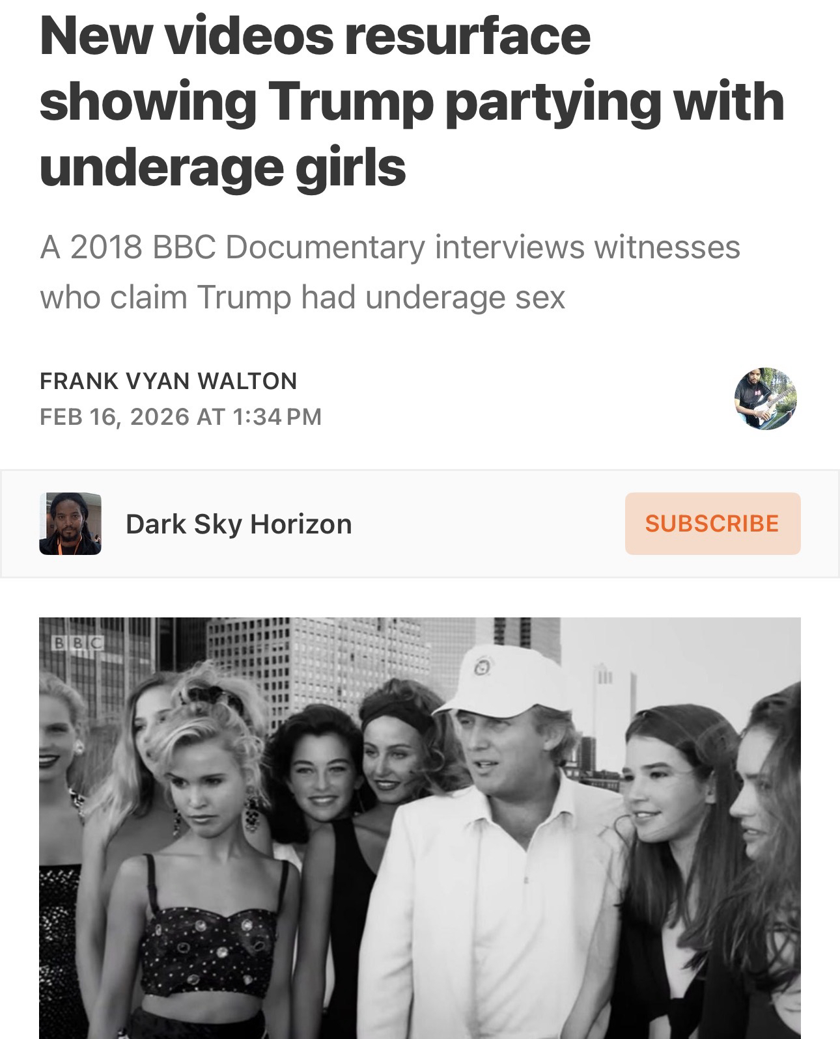Select headline line 'New videos resurface'

coord(315,36)
